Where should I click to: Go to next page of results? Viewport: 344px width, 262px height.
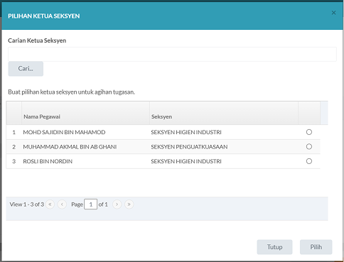[x=117, y=204]
